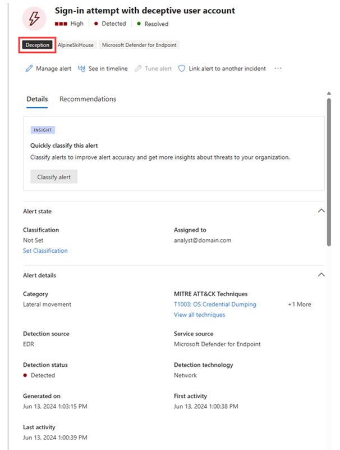This screenshot has height=450, width=340.
Task: Click the AlpineSkiHouse tag
Action: [75, 44]
